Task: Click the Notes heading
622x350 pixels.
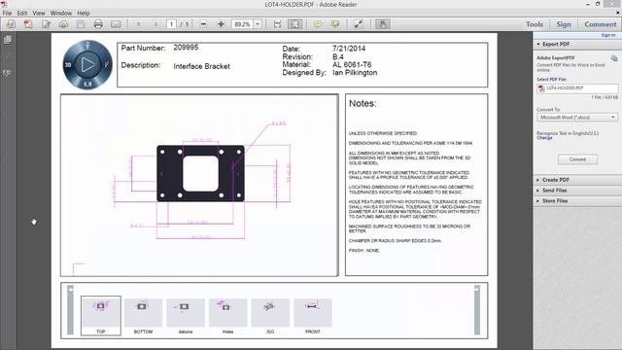Action: 363,104
